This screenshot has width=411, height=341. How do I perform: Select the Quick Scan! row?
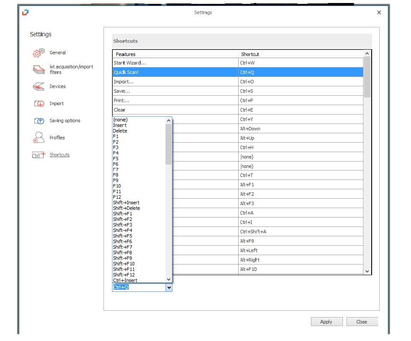pyautogui.click(x=238, y=72)
